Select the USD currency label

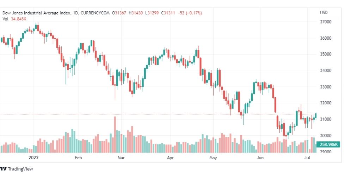324,13
